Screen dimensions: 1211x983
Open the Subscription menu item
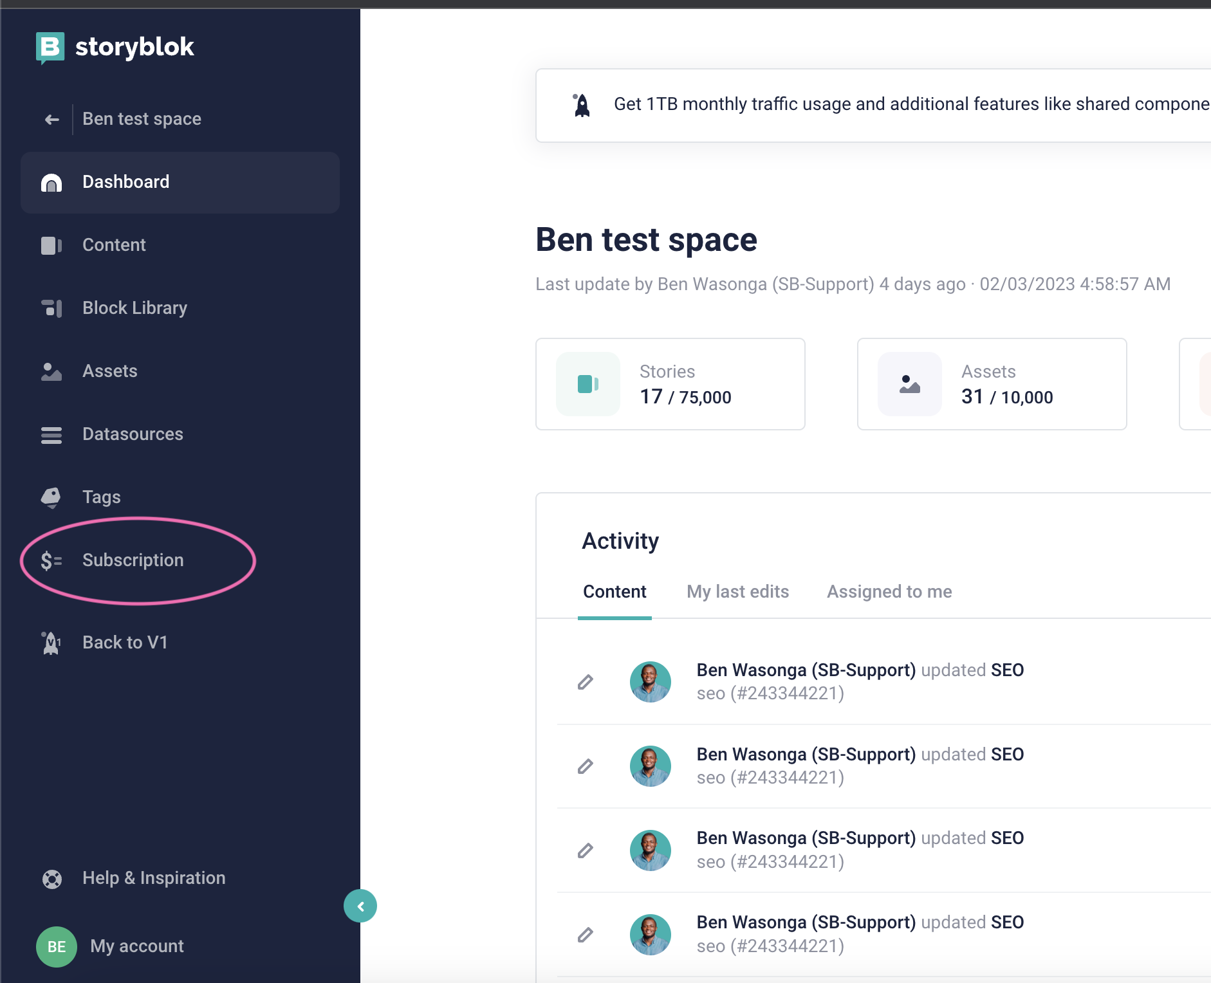click(180, 560)
